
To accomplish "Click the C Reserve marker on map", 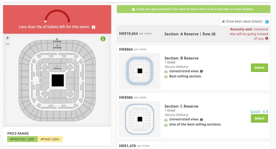I will [x=57, y=39].
